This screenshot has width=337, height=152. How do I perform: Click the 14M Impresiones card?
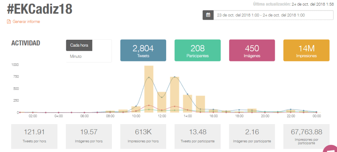(x=306, y=50)
